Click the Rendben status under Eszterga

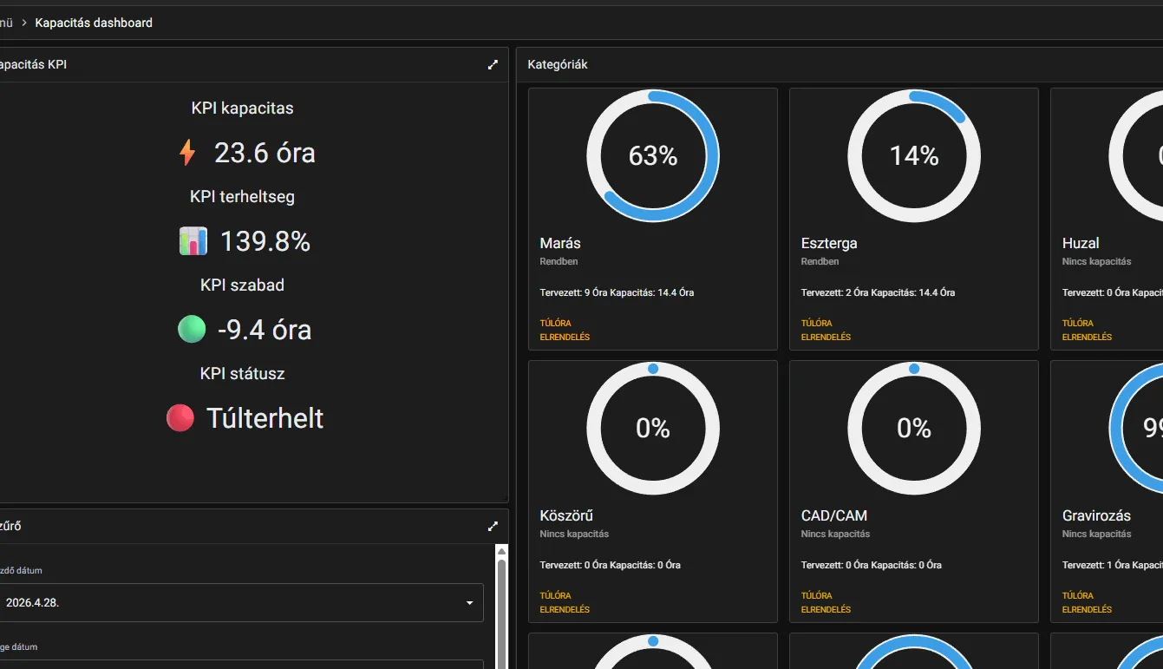pos(820,261)
